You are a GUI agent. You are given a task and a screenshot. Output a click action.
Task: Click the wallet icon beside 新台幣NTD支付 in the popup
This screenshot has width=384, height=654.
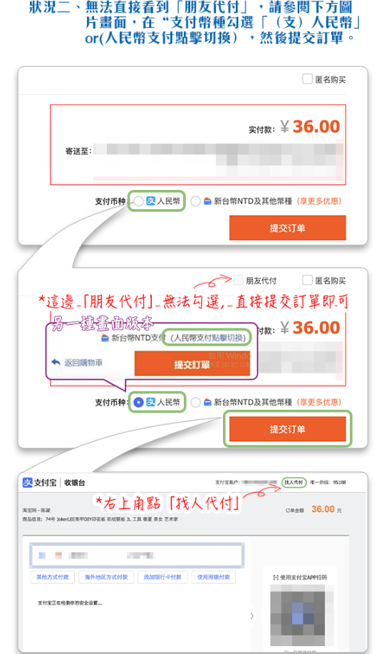(105, 338)
